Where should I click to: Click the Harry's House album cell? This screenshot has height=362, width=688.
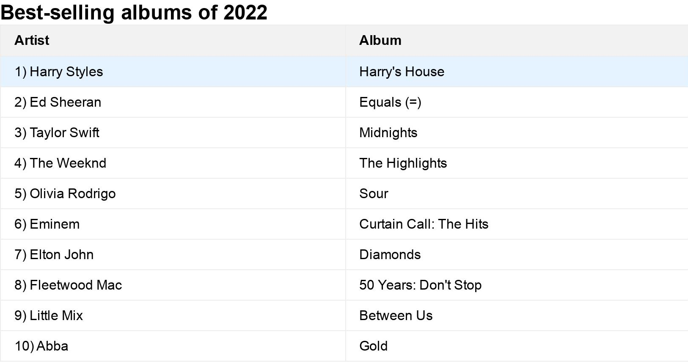(402, 72)
